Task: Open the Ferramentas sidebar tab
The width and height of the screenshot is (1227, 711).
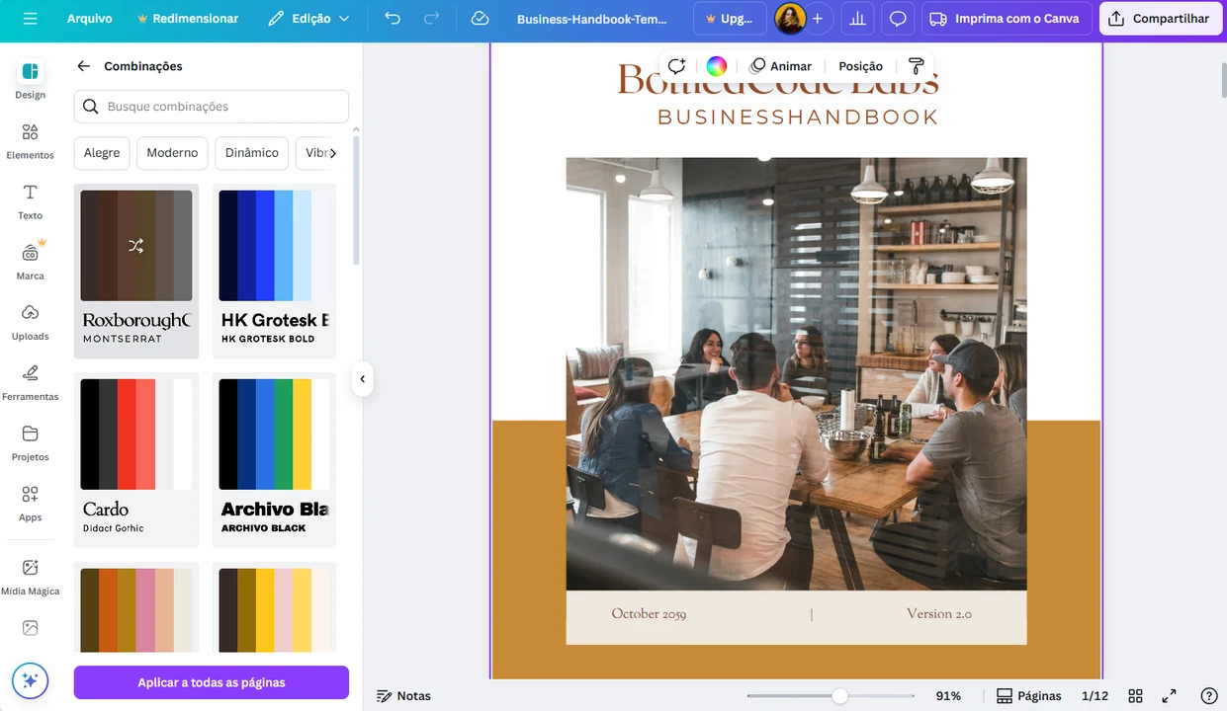Action: [30, 382]
